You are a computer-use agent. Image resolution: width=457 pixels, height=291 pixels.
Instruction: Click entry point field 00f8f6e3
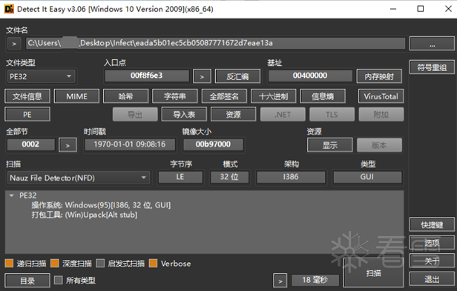coord(147,76)
